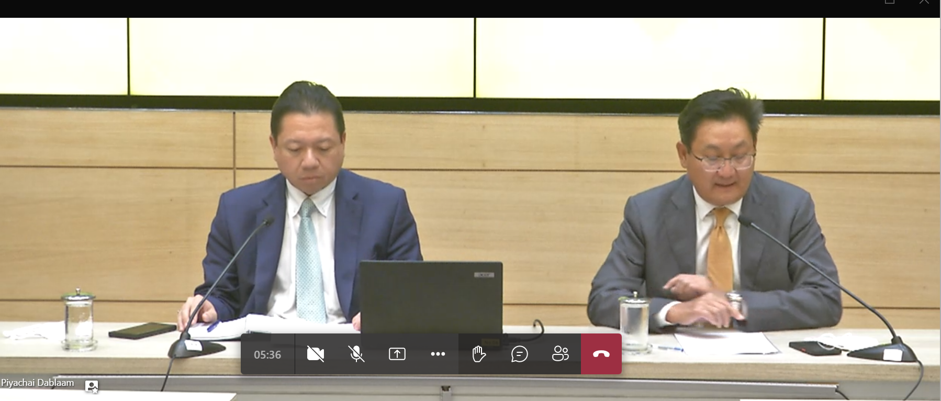Viewport: 941px width, 401px height.
Task: Click the black smartphone on the left desk
Action: 142,330
